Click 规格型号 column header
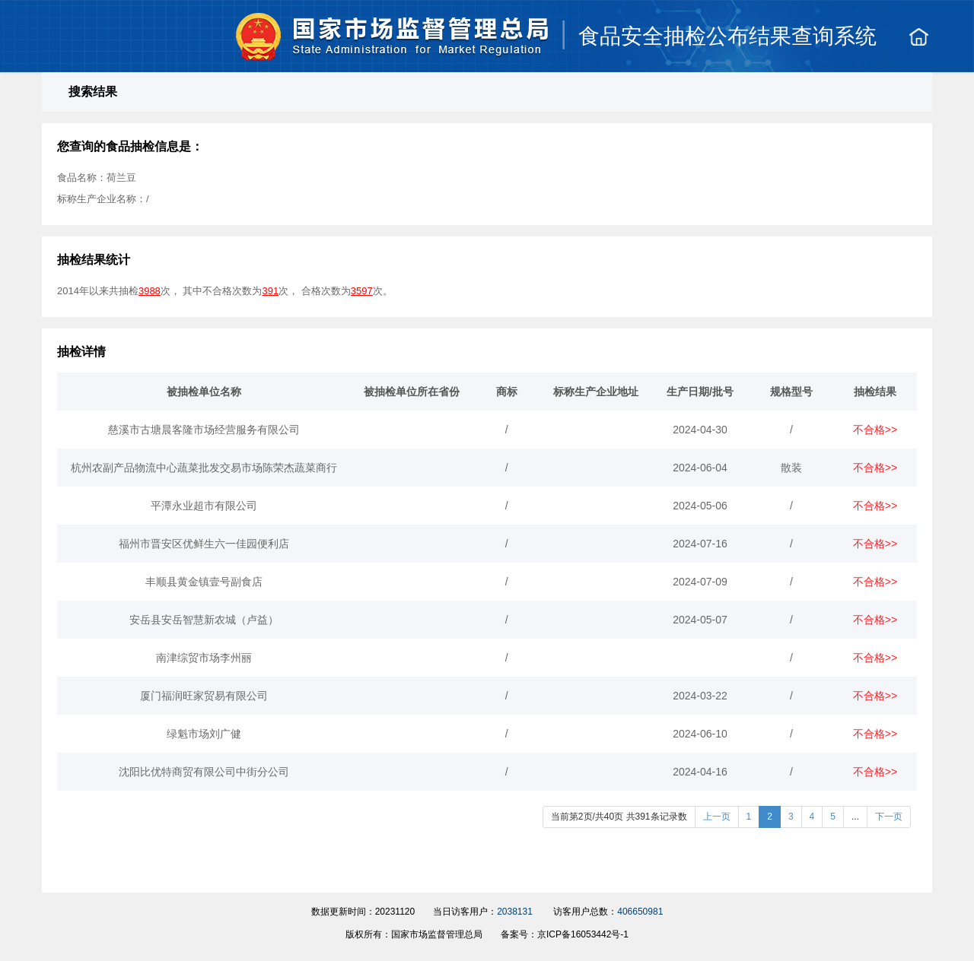This screenshot has width=974, height=961. [x=791, y=392]
